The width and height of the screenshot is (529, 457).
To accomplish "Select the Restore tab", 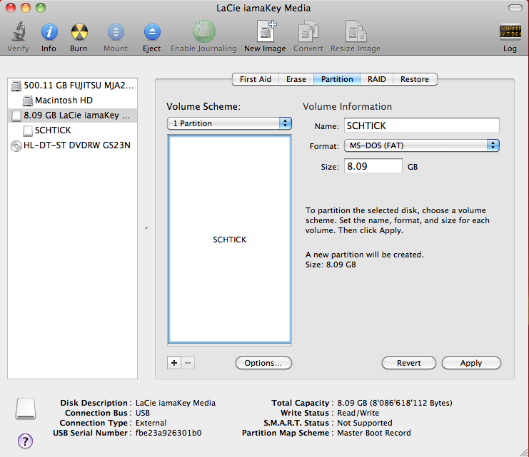I will 415,79.
